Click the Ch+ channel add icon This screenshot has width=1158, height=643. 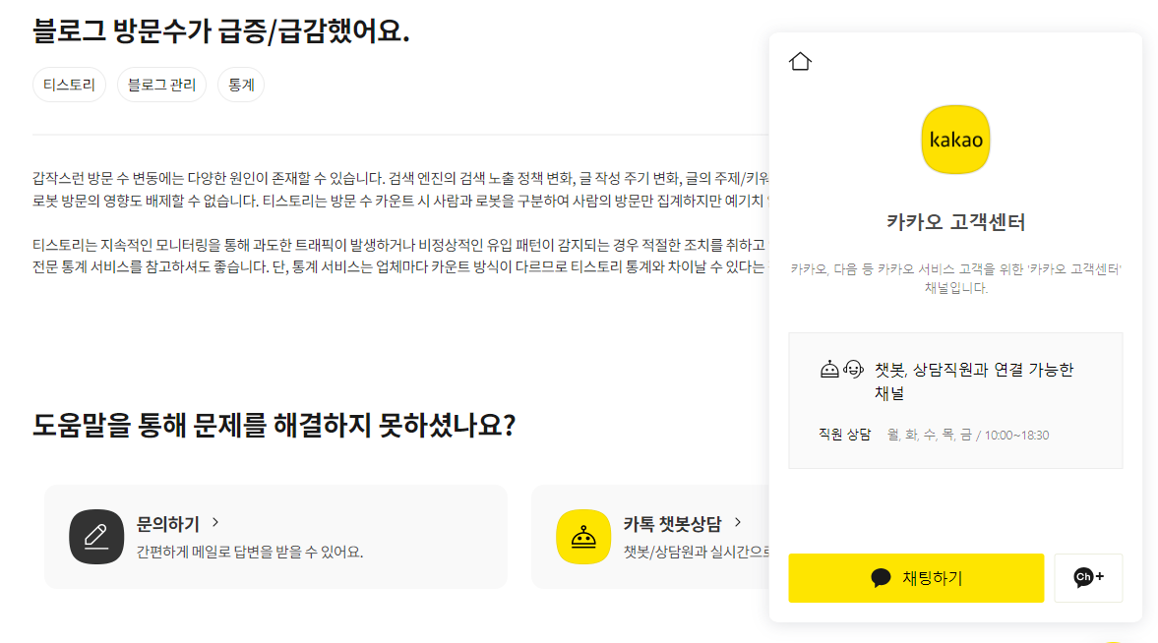(x=1087, y=578)
